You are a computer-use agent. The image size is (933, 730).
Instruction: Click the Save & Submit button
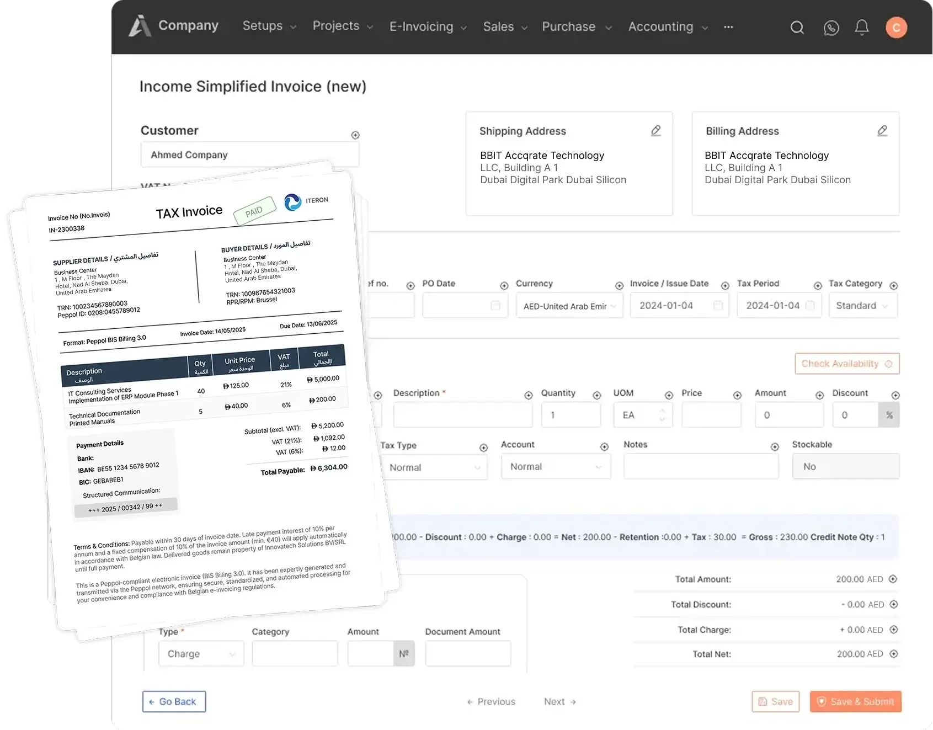855,702
